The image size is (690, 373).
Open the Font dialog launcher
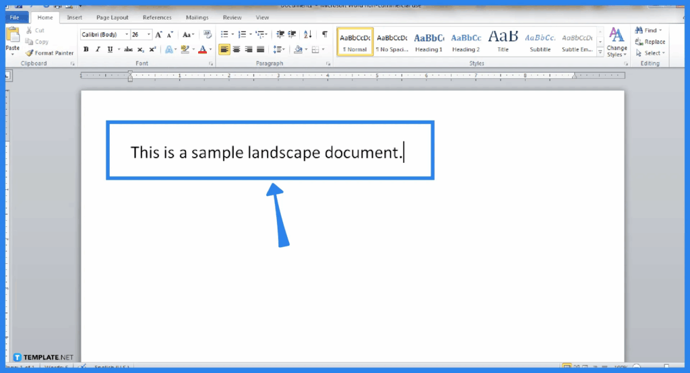[x=211, y=64]
